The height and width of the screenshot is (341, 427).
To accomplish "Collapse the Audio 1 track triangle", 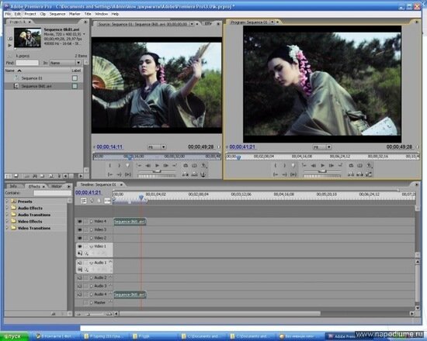I will [92, 263].
